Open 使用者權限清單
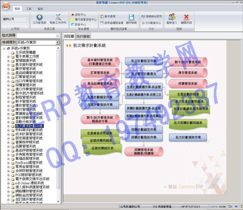243x210 pixels. [x=112, y=23]
